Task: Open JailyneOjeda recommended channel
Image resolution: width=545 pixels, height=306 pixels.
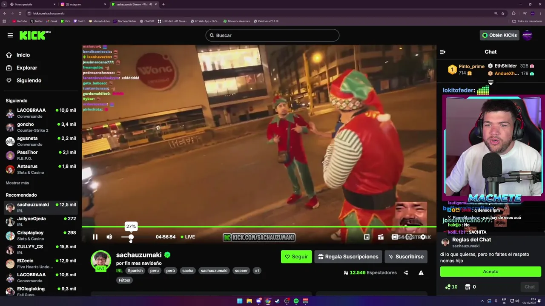Action: pyautogui.click(x=41, y=221)
